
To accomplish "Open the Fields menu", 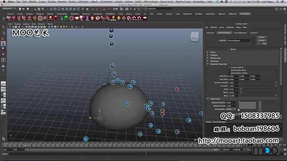I will pos(138,2).
